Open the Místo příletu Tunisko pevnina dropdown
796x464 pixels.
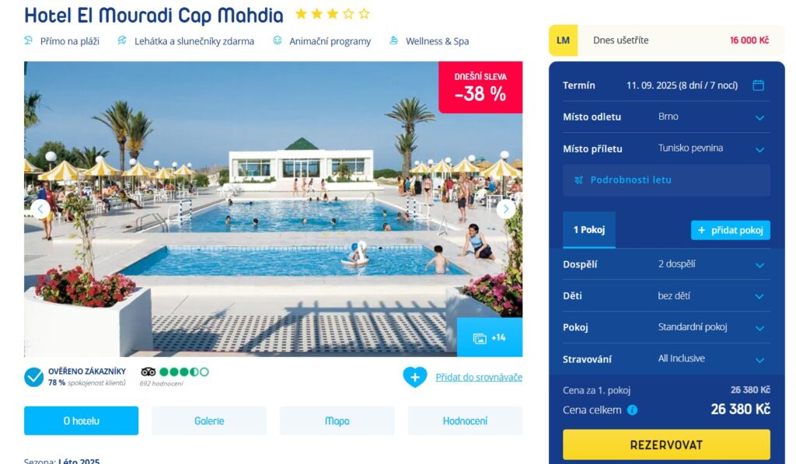coord(666,148)
